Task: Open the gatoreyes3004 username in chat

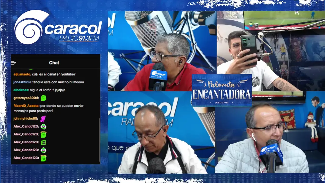Action: point(26,98)
